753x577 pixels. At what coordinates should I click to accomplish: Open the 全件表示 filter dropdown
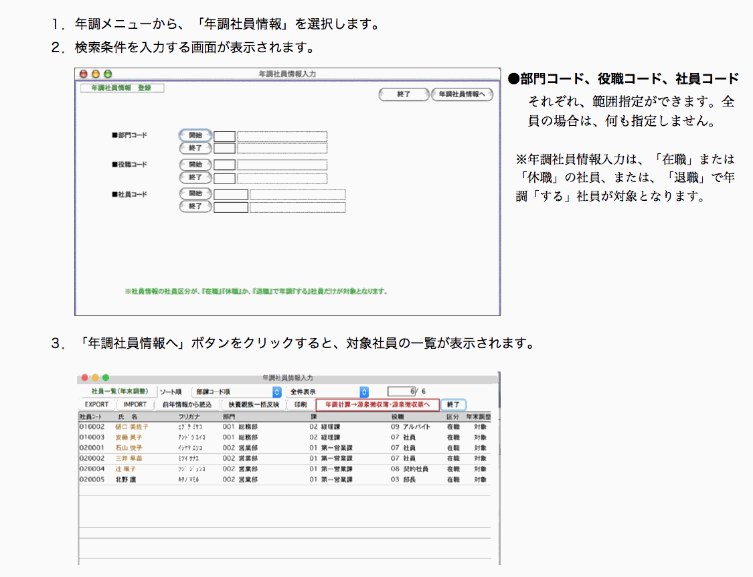(328, 392)
